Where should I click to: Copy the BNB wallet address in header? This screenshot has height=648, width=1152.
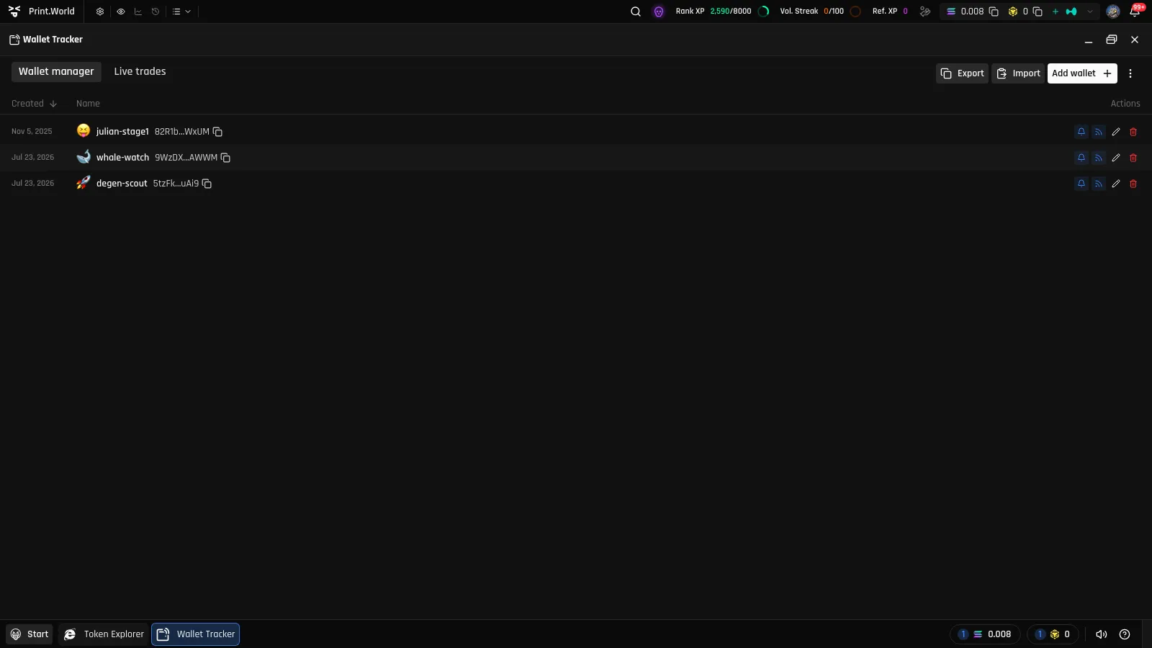coord(1038,12)
